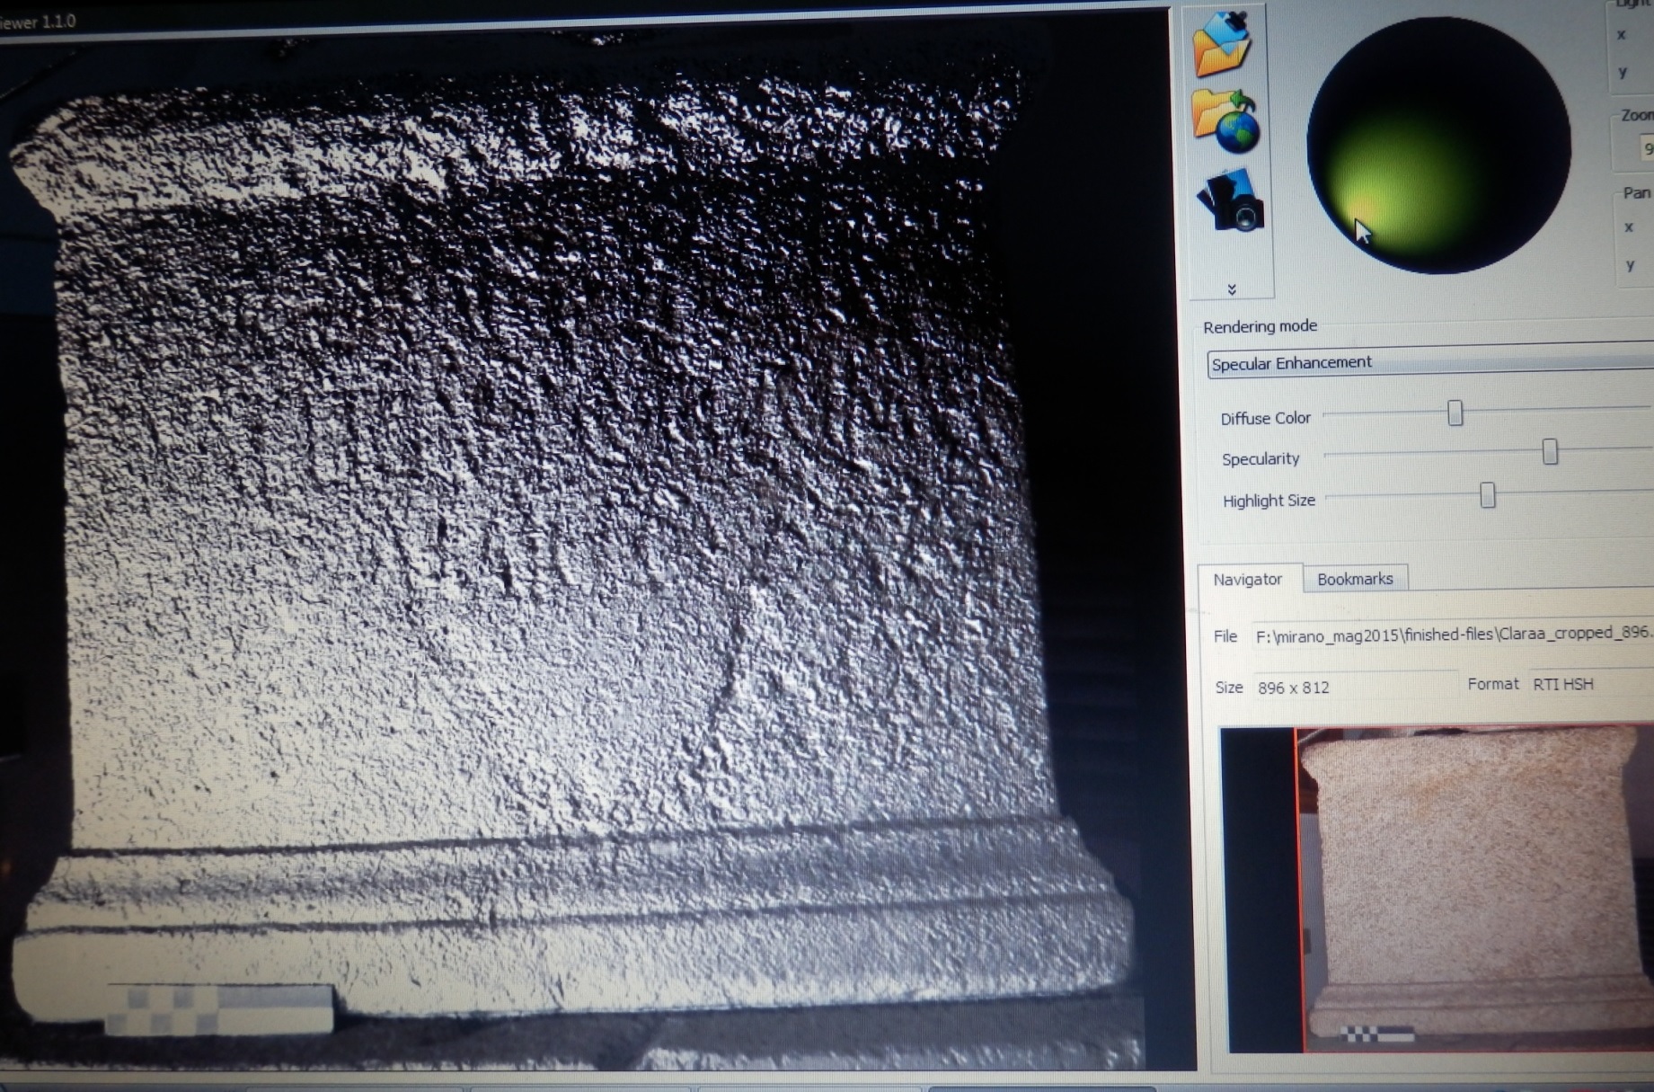1654x1092 pixels.
Task: Select the Zoom value field
Action: (x=1646, y=147)
